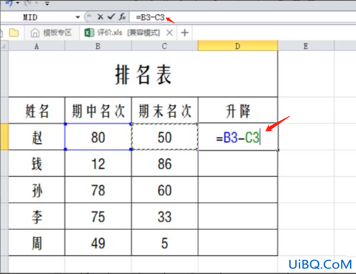Viewport: 356px width, 274px height.
Task: Select the 期中名次 header cell
Action: pos(98,111)
